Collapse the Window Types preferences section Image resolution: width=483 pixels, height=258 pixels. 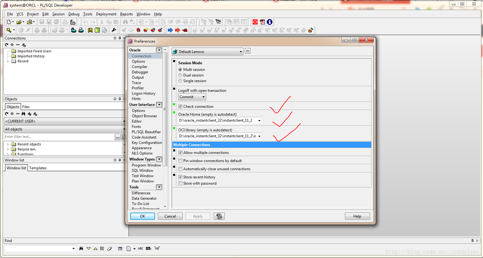click(x=159, y=159)
